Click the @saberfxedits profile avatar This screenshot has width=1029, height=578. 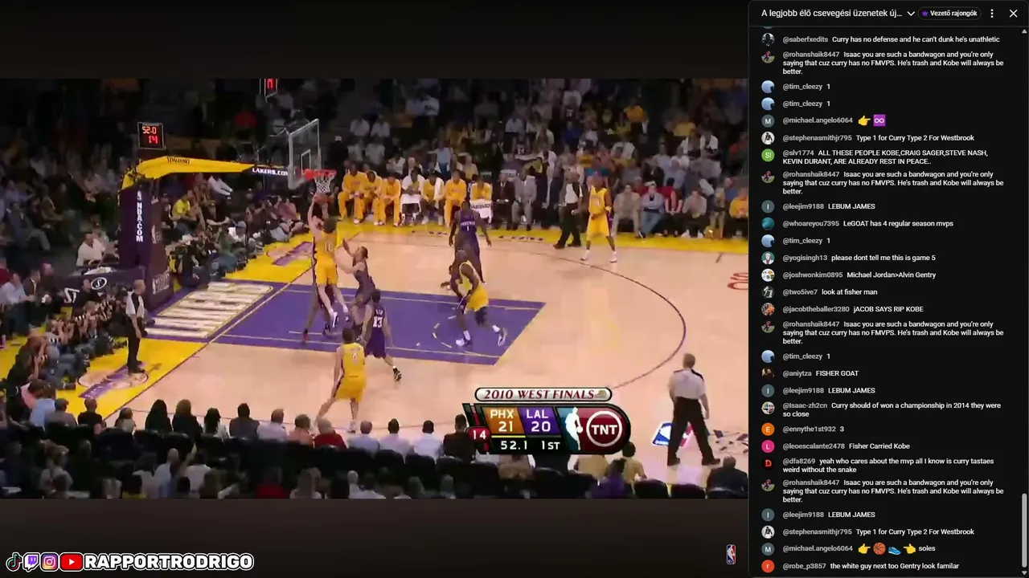768,39
